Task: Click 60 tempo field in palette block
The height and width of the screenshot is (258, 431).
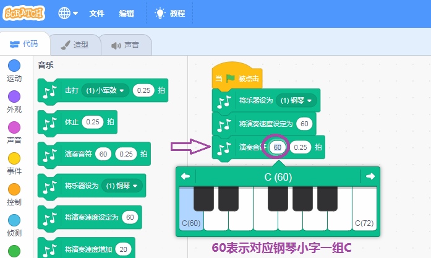Action: [130, 217]
